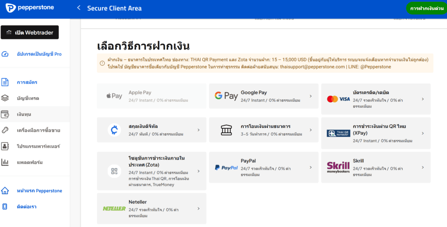Click the bank building icon
447x227 pixels.
[227, 130]
